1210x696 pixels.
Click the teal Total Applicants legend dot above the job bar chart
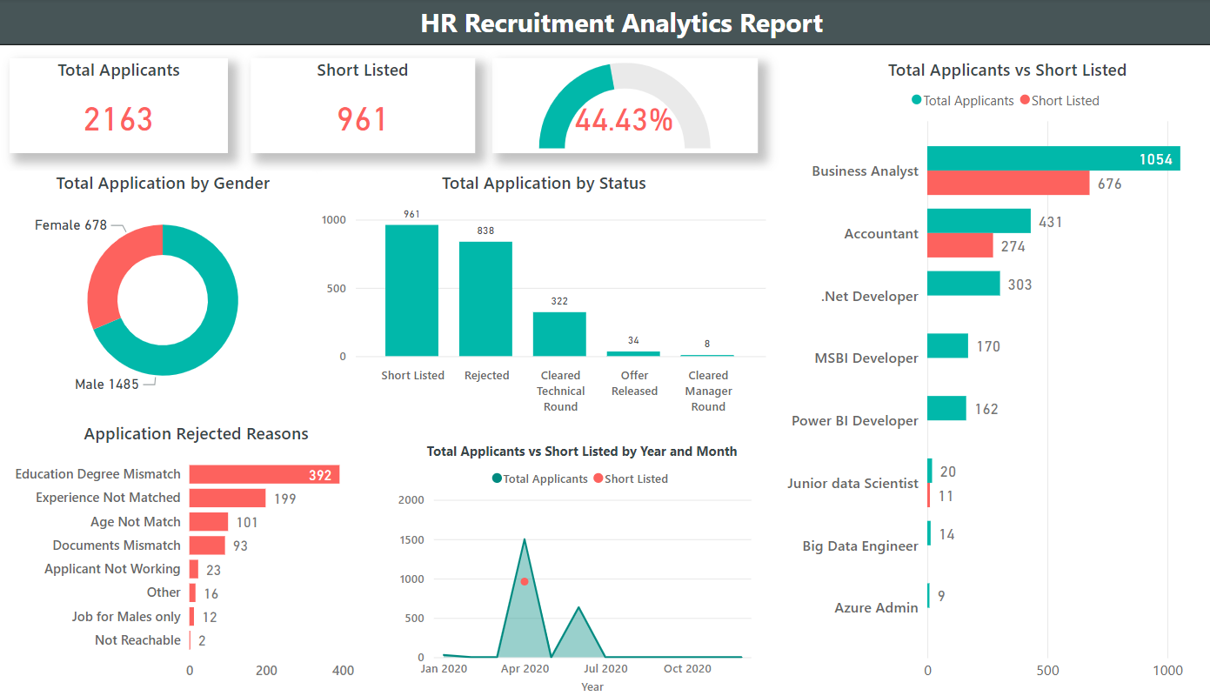(916, 100)
